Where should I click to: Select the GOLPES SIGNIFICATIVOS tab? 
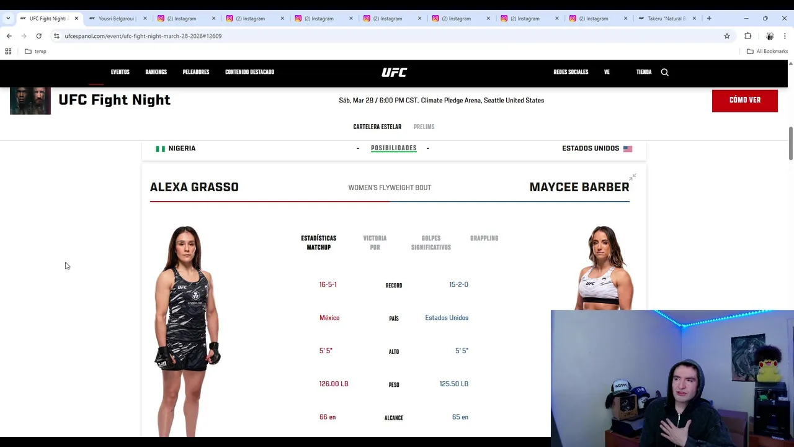pos(431,243)
